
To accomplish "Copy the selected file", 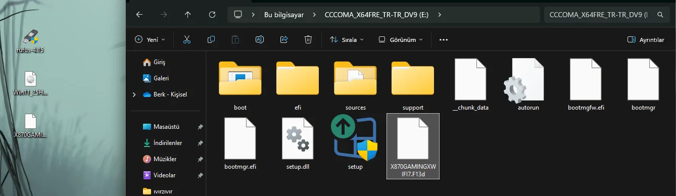I will click(211, 39).
